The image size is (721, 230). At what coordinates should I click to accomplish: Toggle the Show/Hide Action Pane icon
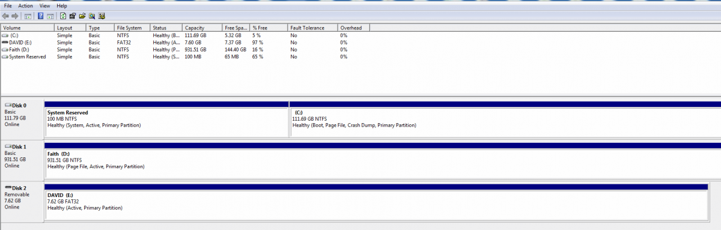[50, 16]
